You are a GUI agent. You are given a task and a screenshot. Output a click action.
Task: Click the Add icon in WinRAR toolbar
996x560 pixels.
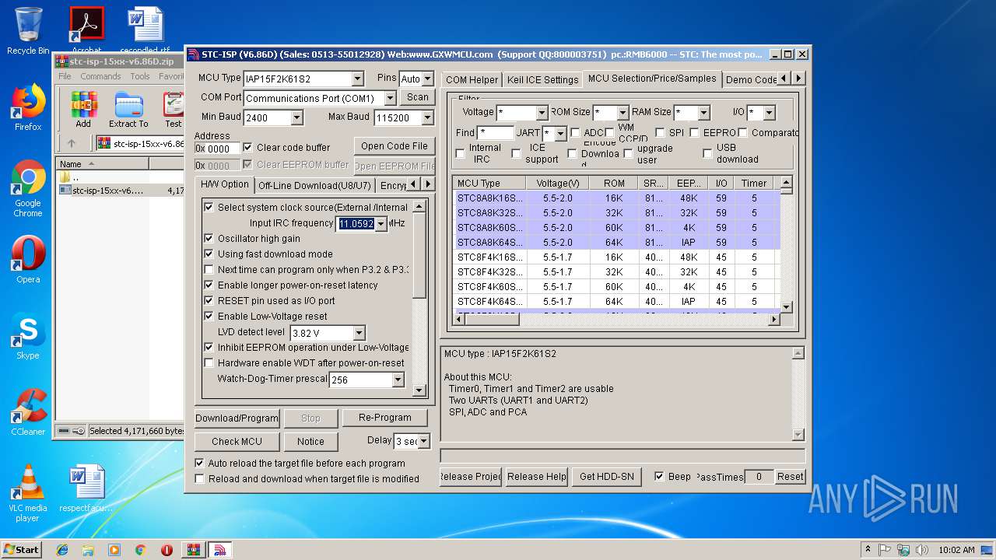[83, 110]
